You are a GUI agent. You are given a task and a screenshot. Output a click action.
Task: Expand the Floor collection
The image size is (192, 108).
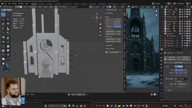click(163, 26)
